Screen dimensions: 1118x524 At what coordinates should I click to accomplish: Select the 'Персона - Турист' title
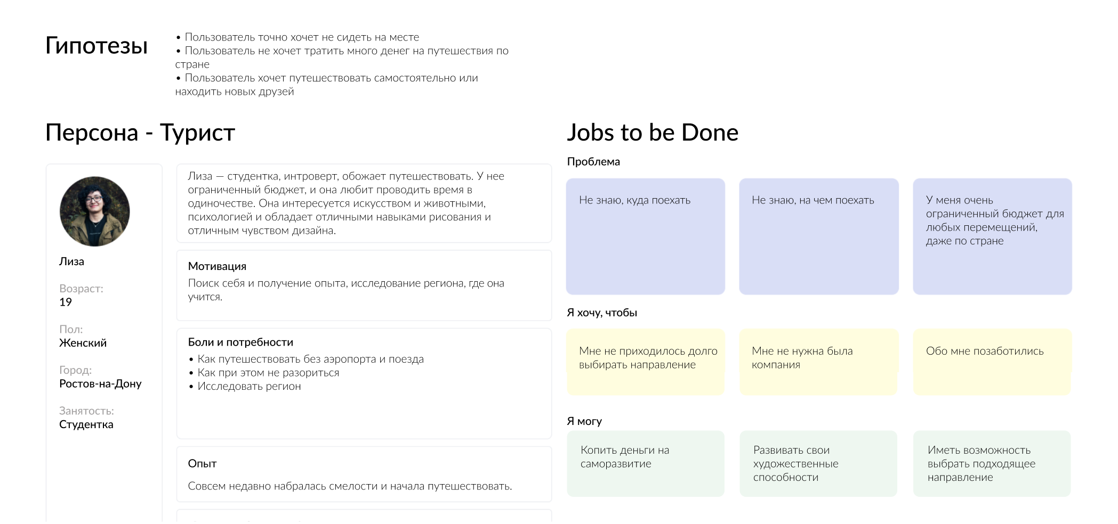[140, 132]
